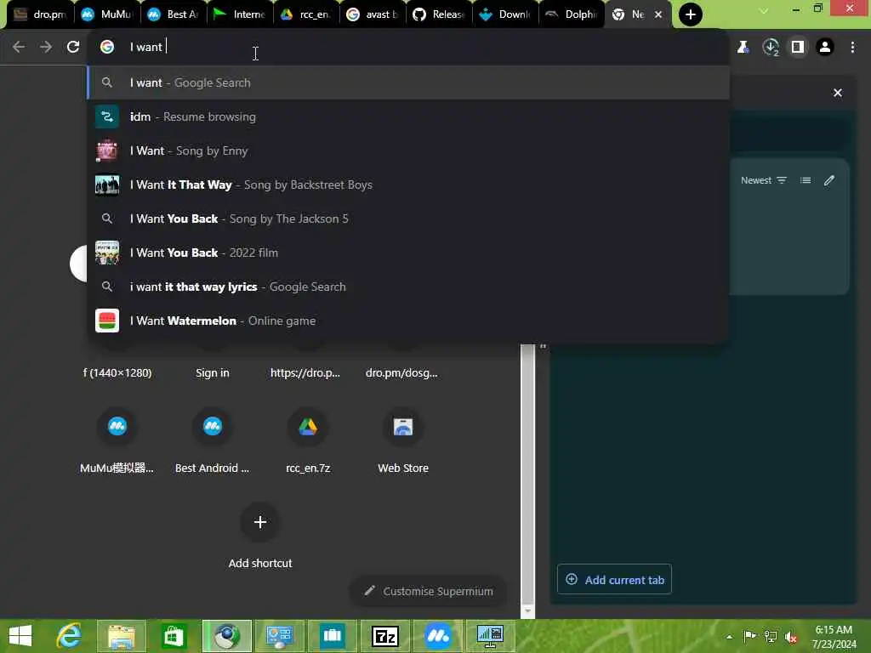Click the page vertical scrollbar

point(527,472)
